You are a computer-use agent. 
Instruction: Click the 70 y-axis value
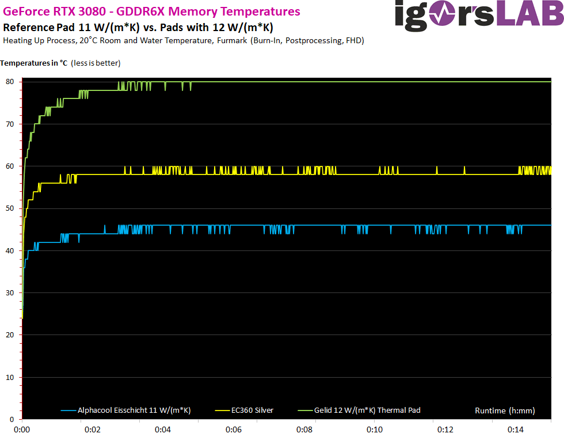pos(10,124)
